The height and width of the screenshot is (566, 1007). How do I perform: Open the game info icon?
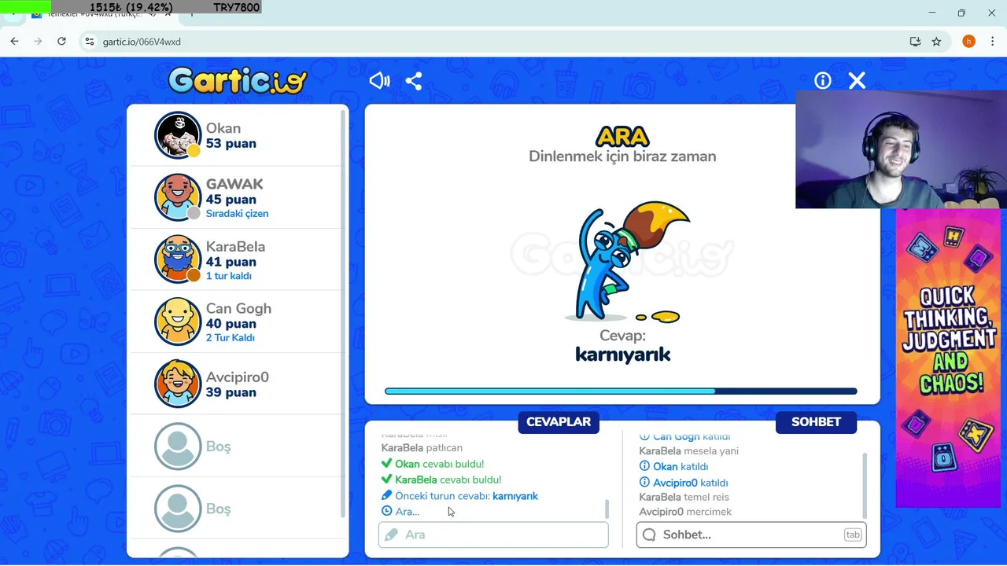[x=823, y=80]
